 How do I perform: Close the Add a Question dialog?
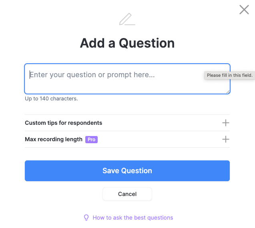(244, 10)
